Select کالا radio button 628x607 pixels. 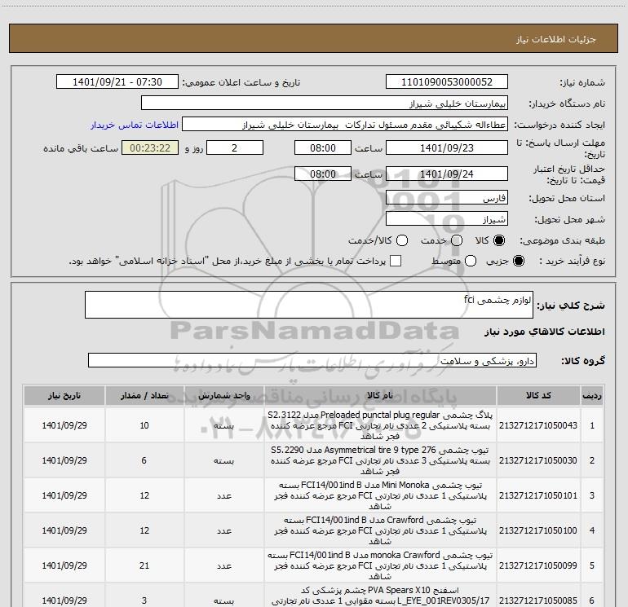click(499, 240)
